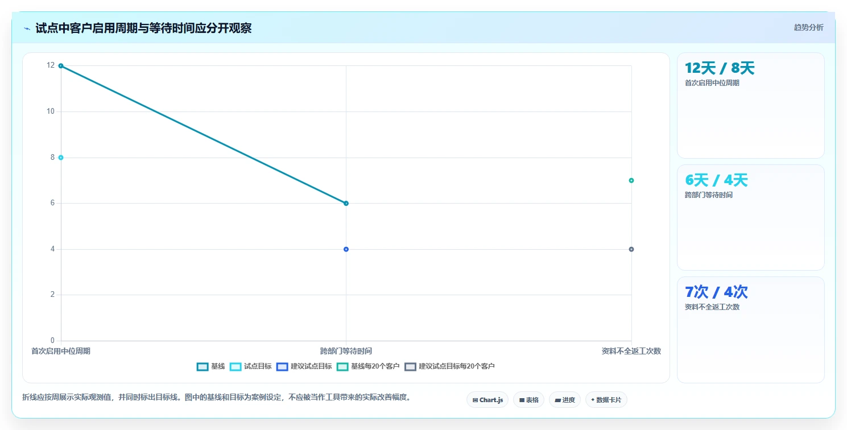
Task: Click the footnote text starting 折线应按周展示
Action: tap(216, 397)
